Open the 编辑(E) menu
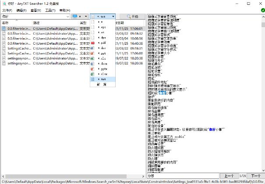The height and width of the screenshot is (184, 265). [21, 11]
